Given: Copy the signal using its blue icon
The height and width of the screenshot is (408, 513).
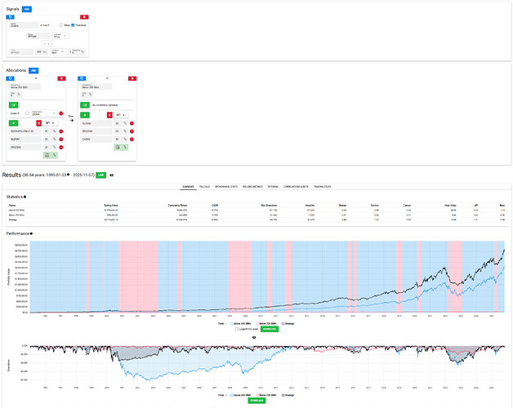Looking at the screenshot, I should pos(10,17).
